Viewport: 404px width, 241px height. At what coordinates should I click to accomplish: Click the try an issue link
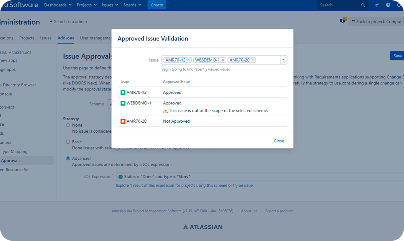click(x=243, y=185)
